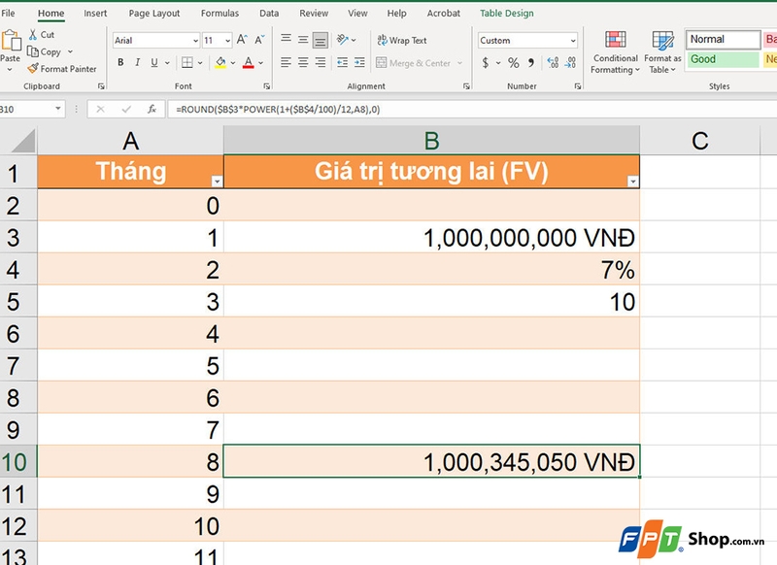
Task: Switch to the Table Design tab
Action: click(x=505, y=14)
